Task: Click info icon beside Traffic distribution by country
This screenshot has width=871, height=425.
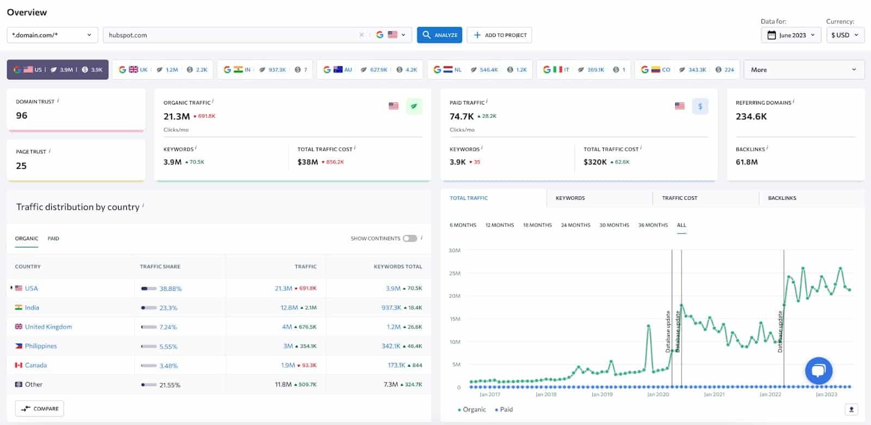Action: 143,205
